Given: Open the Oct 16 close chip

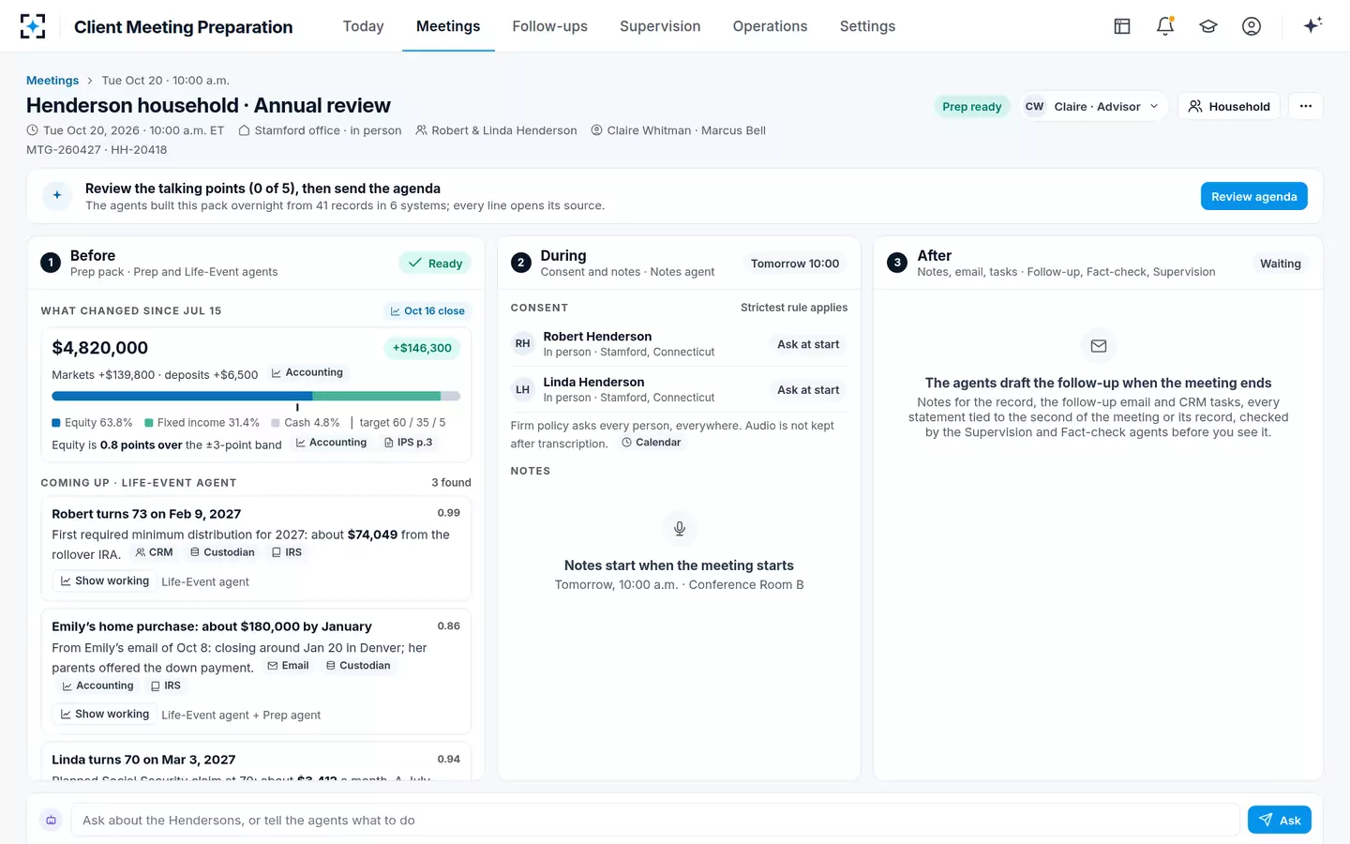Looking at the screenshot, I should click(427, 310).
